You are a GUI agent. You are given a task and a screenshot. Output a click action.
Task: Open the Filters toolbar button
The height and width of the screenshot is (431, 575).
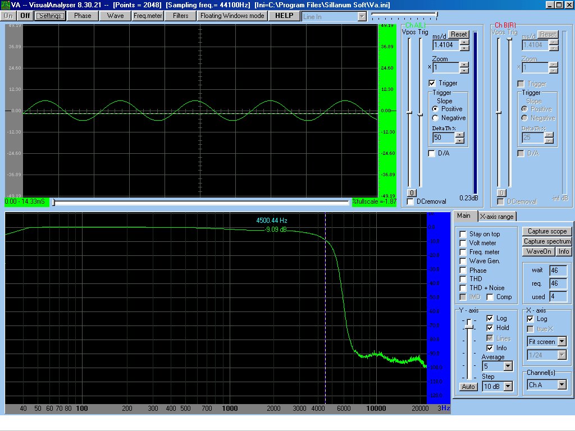point(181,16)
